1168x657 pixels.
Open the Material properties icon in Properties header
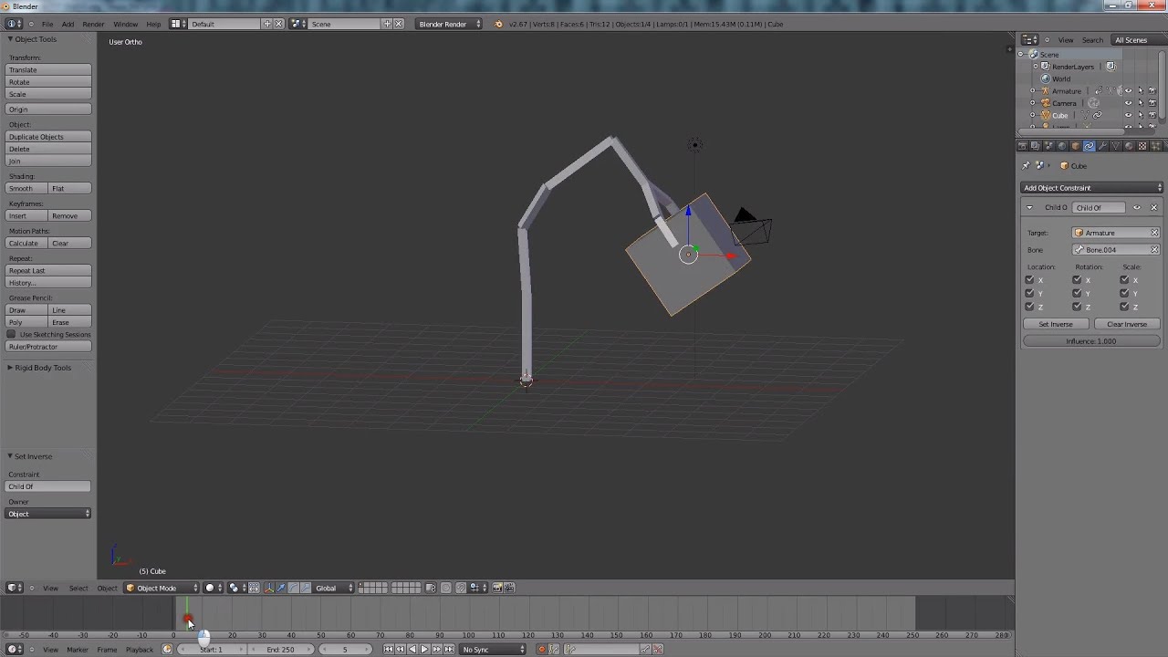click(1129, 145)
